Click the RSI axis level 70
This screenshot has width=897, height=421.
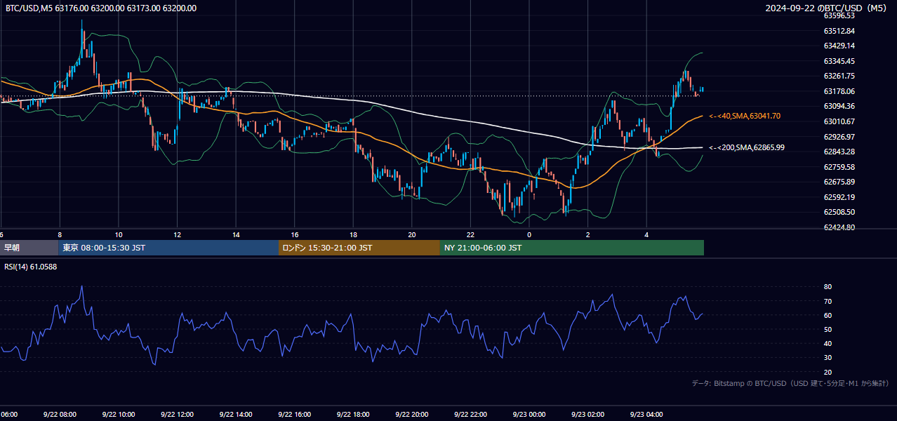[828, 302]
